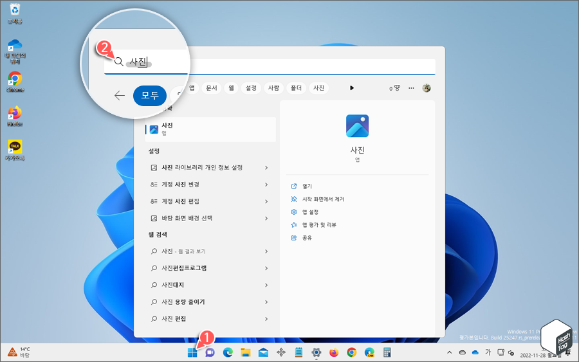Image resolution: width=579 pixels, height=362 pixels.
Task: Expand the 바탕 화면 배경 선택 chevron
Action: [x=266, y=219]
